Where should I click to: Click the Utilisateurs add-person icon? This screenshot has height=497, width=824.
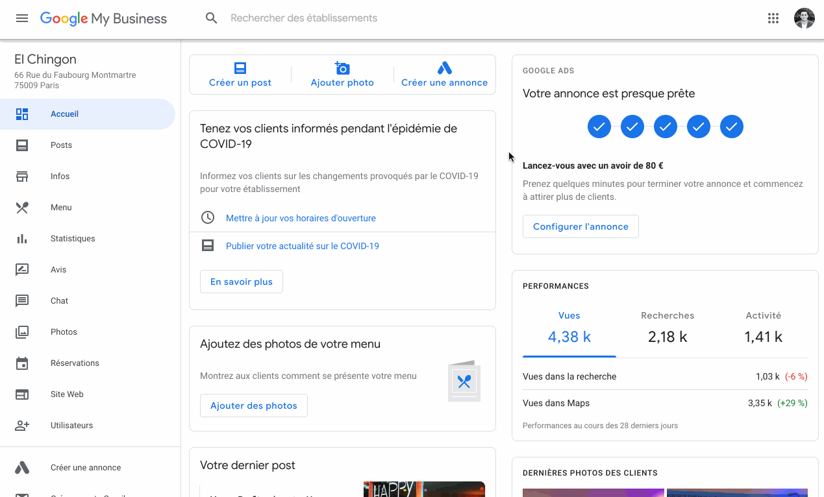click(22, 426)
